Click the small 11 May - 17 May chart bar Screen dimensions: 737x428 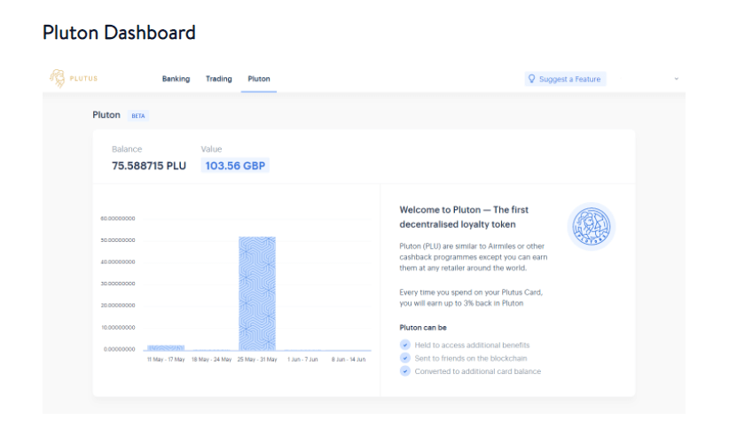click(166, 347)
